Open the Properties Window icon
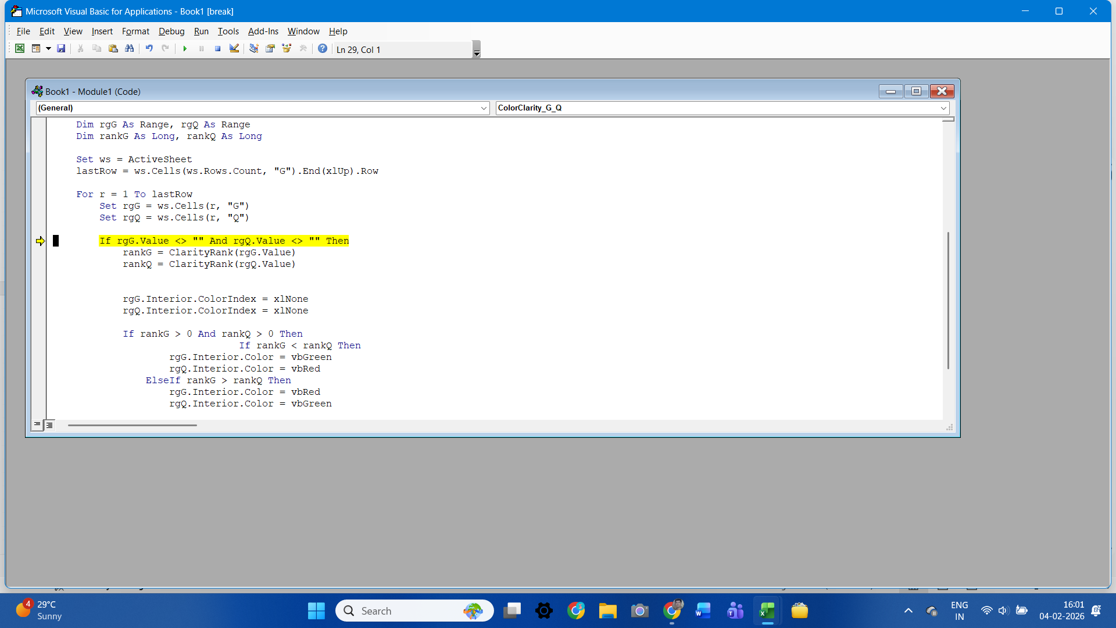1116x628 pixels. [270, 49]
